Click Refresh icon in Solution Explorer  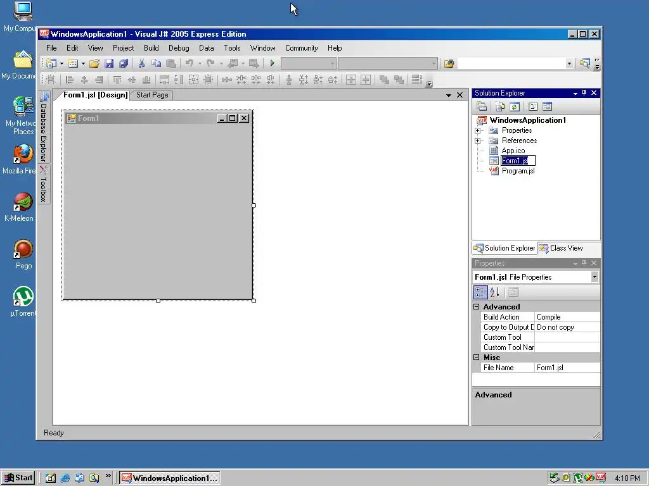point(515,106)
